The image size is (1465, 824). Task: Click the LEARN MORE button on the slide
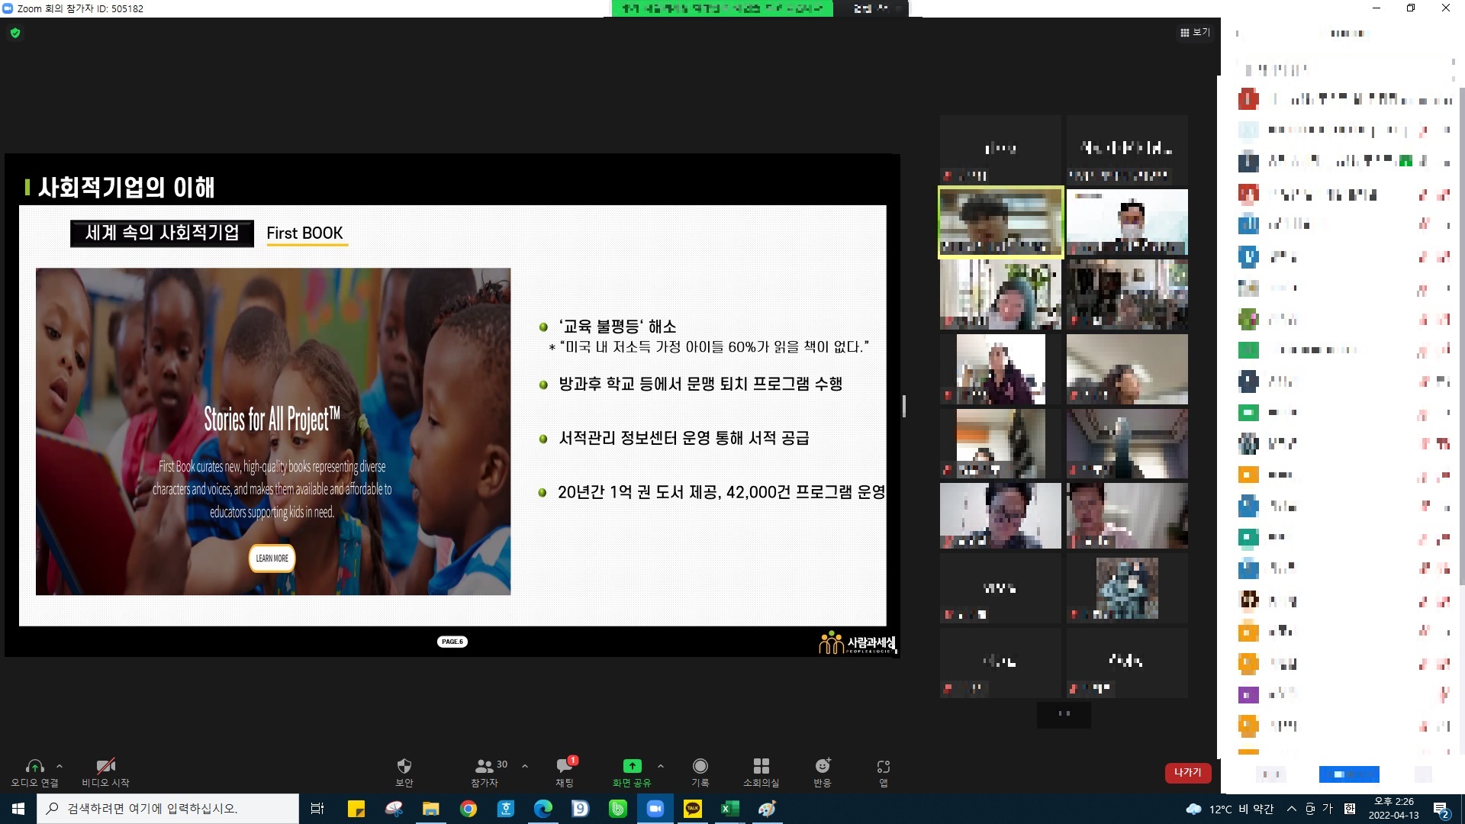click(272, 558)
